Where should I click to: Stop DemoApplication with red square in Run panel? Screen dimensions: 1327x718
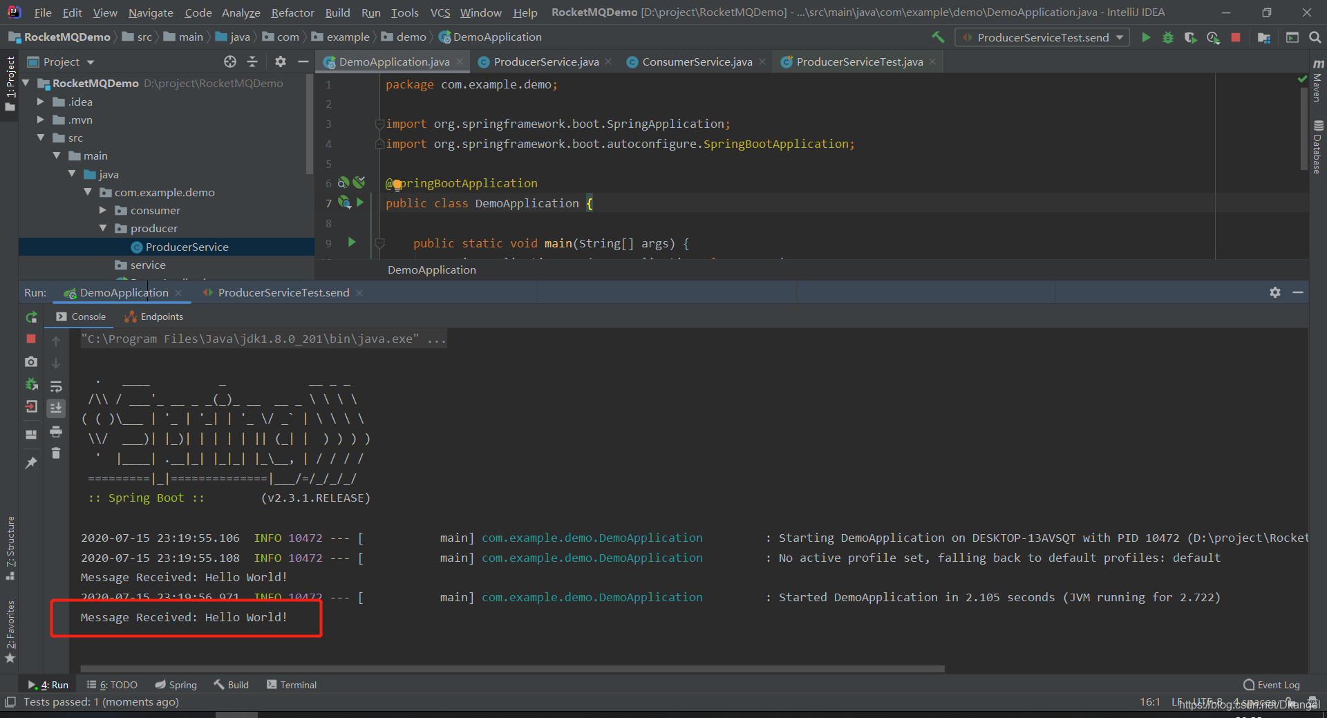point(31,339)
